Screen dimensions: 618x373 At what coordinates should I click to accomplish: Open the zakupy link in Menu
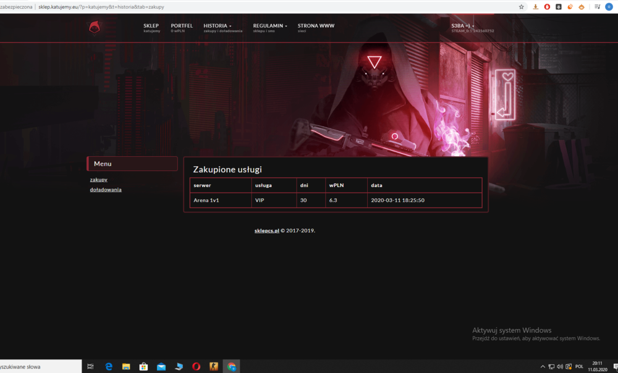(98, 180)
